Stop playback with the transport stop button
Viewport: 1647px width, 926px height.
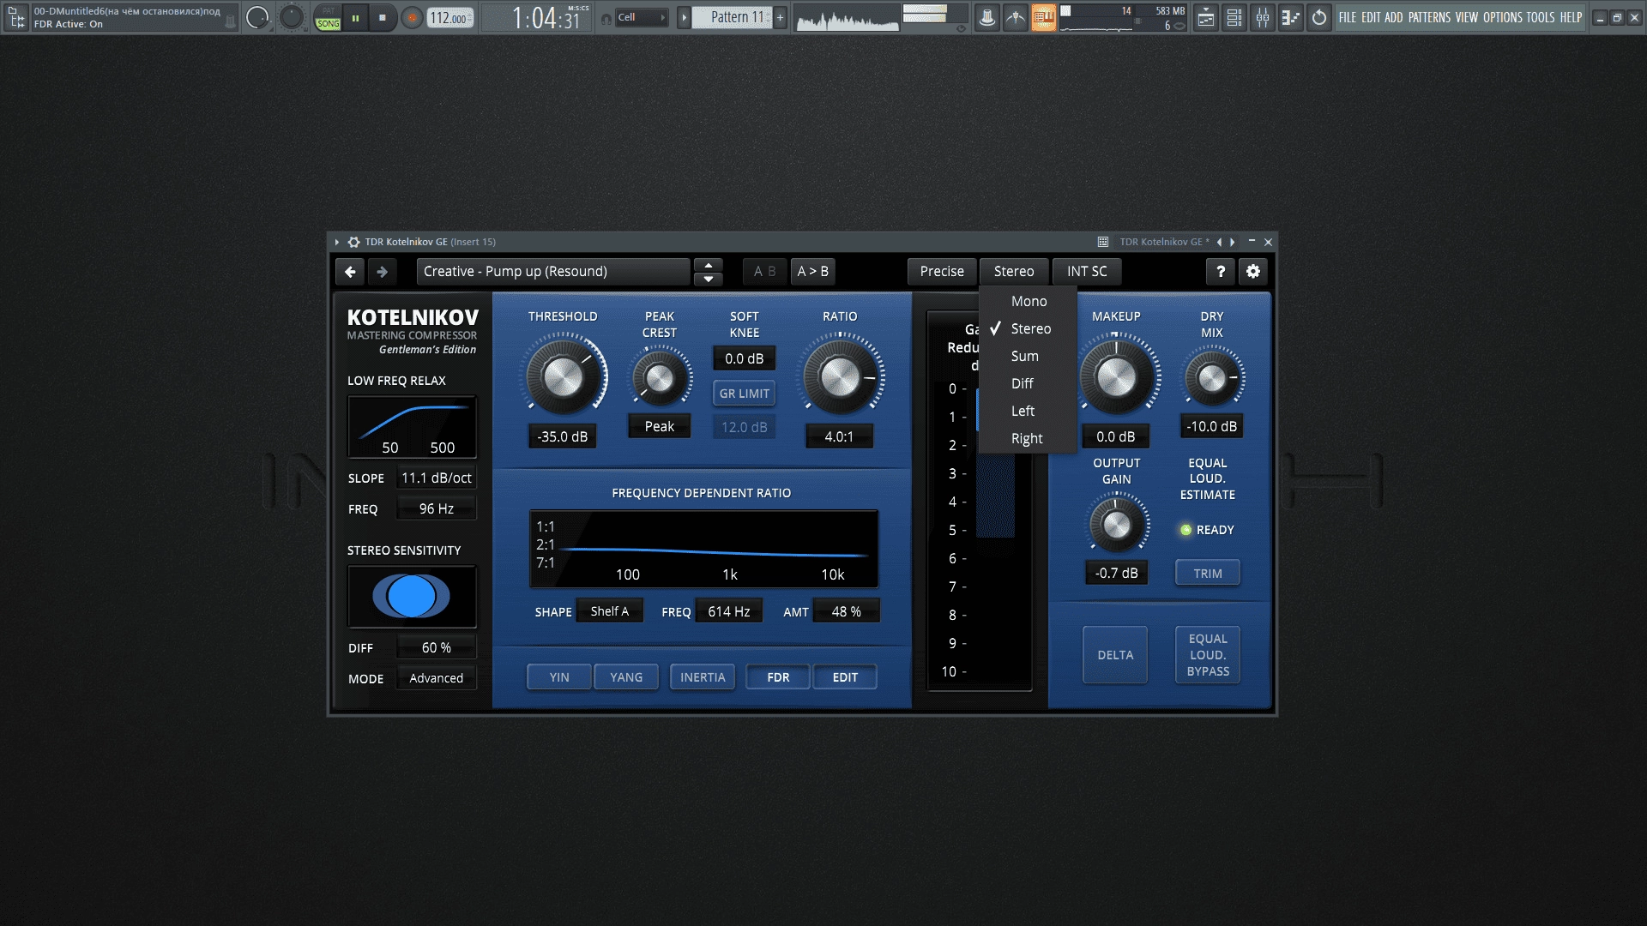click(x=382, y=18)
